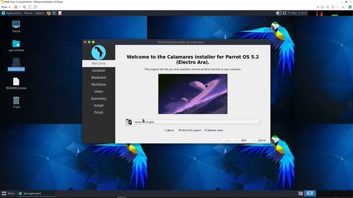Select the Install step in sidebar
Image resolution: width=353 pixels, height=198 pixels.
point(99,105)
